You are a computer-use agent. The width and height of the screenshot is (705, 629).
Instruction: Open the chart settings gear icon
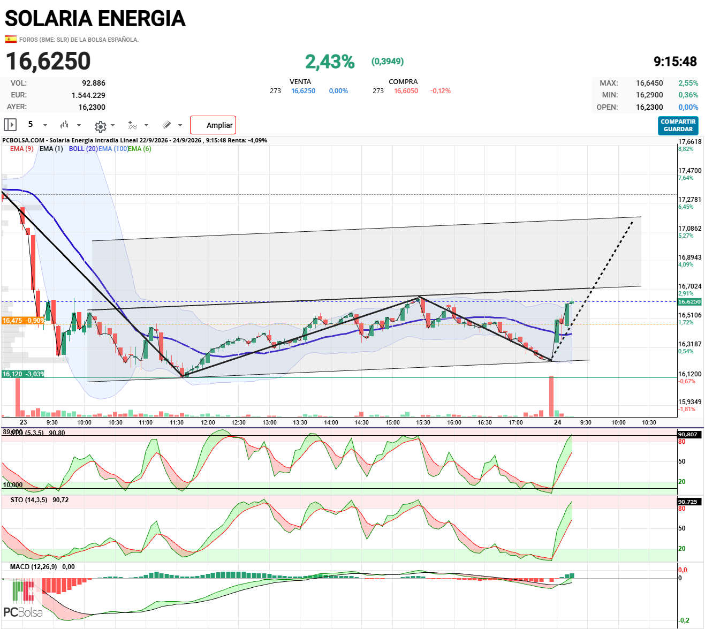(x=100, y=126)
